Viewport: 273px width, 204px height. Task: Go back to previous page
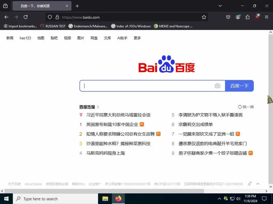[6, 17]
